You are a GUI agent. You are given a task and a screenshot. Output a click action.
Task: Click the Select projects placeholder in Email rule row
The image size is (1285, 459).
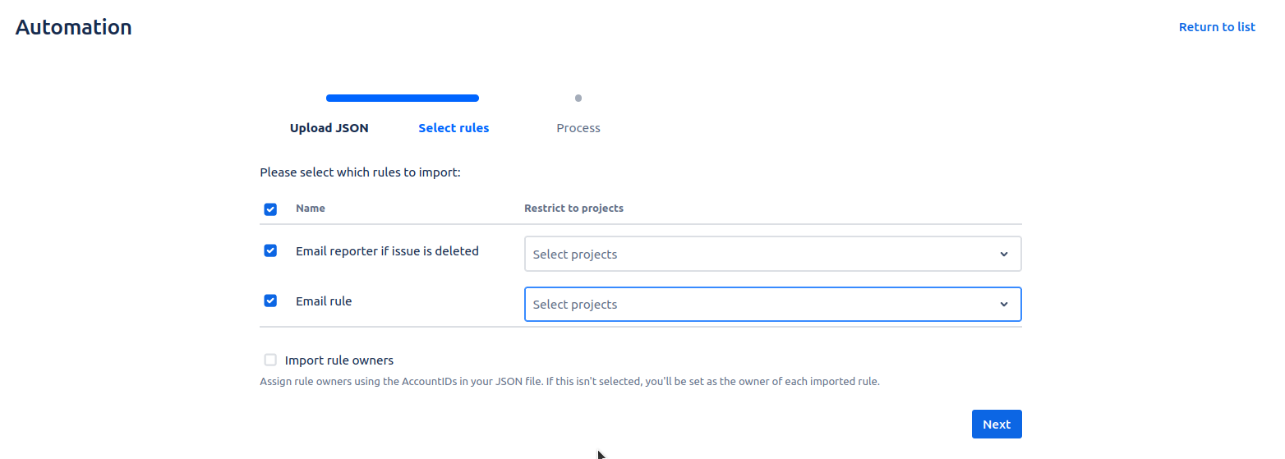[x=575, y=305]
